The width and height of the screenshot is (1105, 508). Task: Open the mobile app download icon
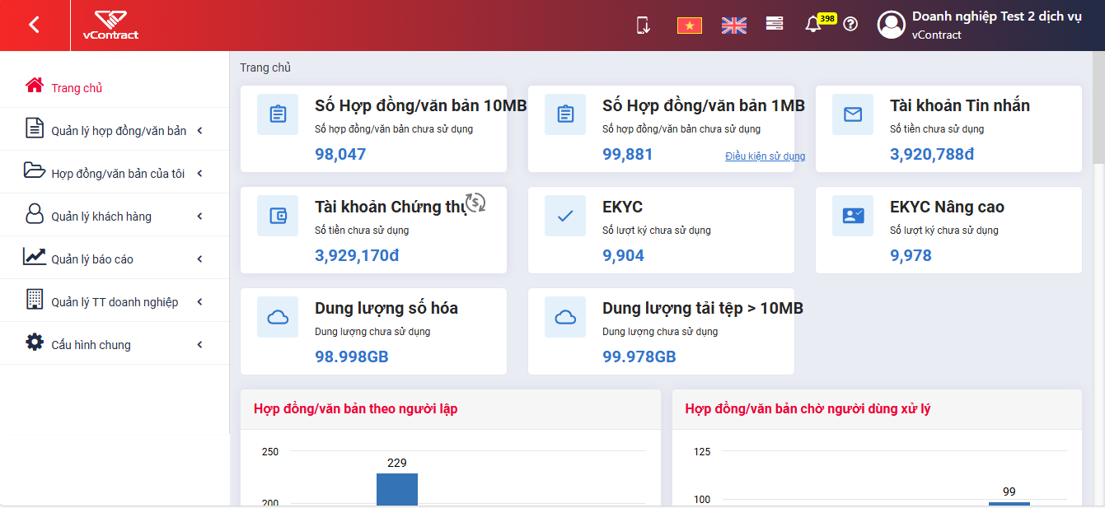[644, 25]
